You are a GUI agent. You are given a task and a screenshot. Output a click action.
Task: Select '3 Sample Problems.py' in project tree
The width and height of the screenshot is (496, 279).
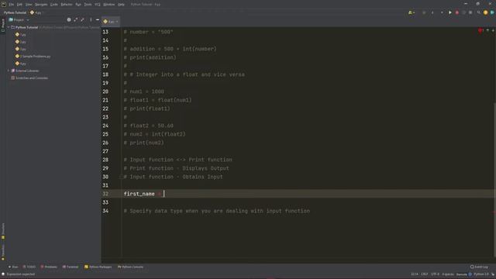click(35, 57)
